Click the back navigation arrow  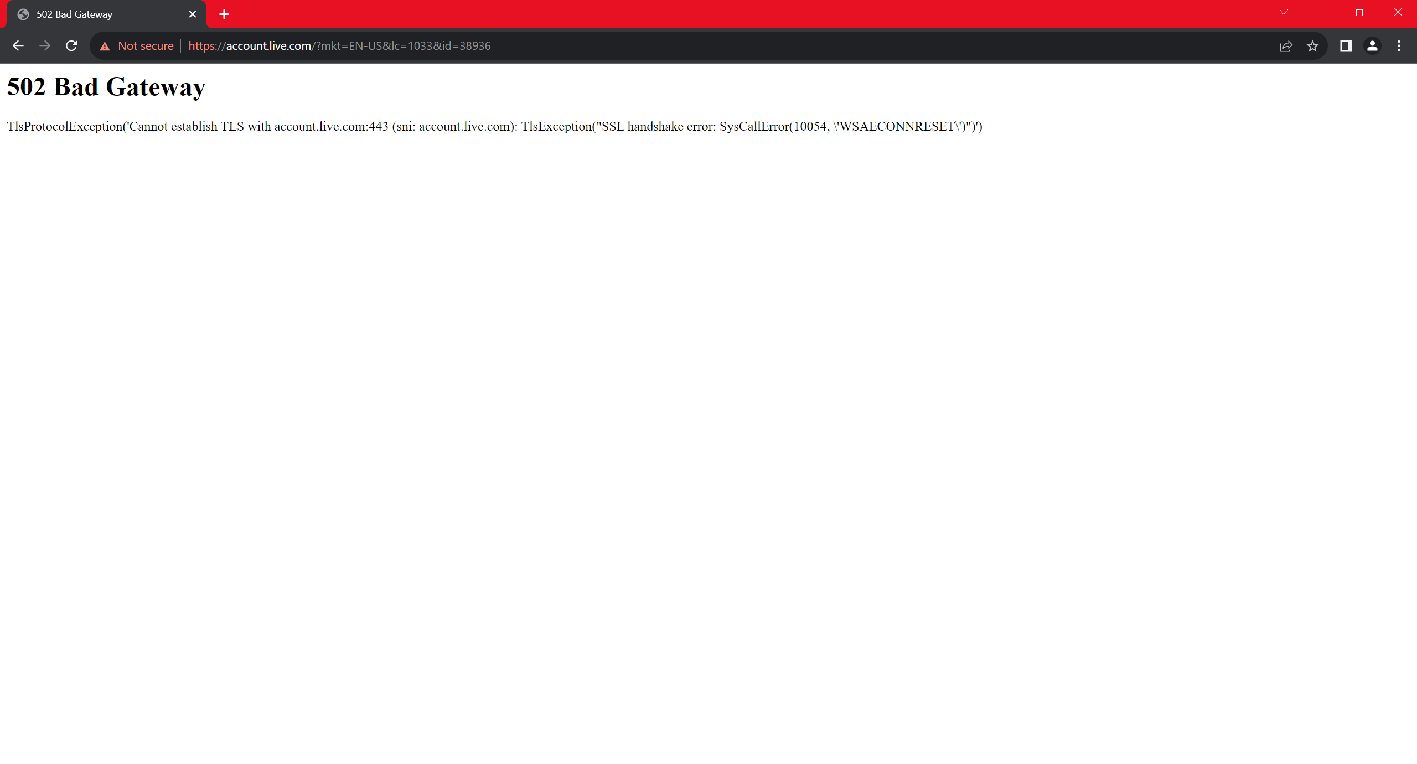pos(18,46)
